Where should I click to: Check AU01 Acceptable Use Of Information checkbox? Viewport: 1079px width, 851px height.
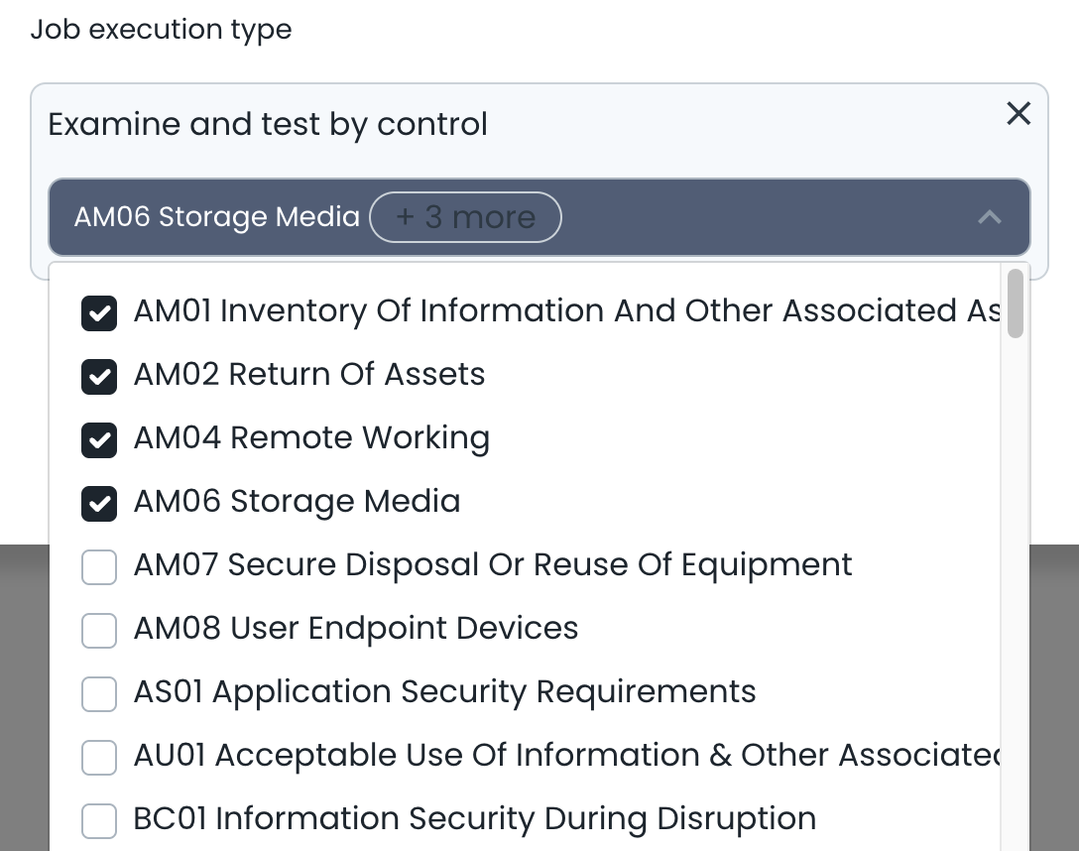point(99,757)
